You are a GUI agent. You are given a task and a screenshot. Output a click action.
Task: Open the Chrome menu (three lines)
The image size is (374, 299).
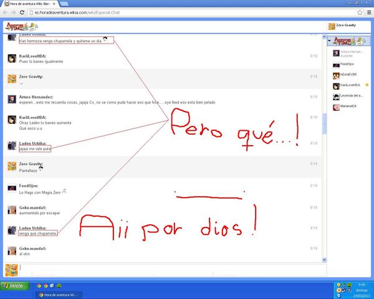coord(369,12)
